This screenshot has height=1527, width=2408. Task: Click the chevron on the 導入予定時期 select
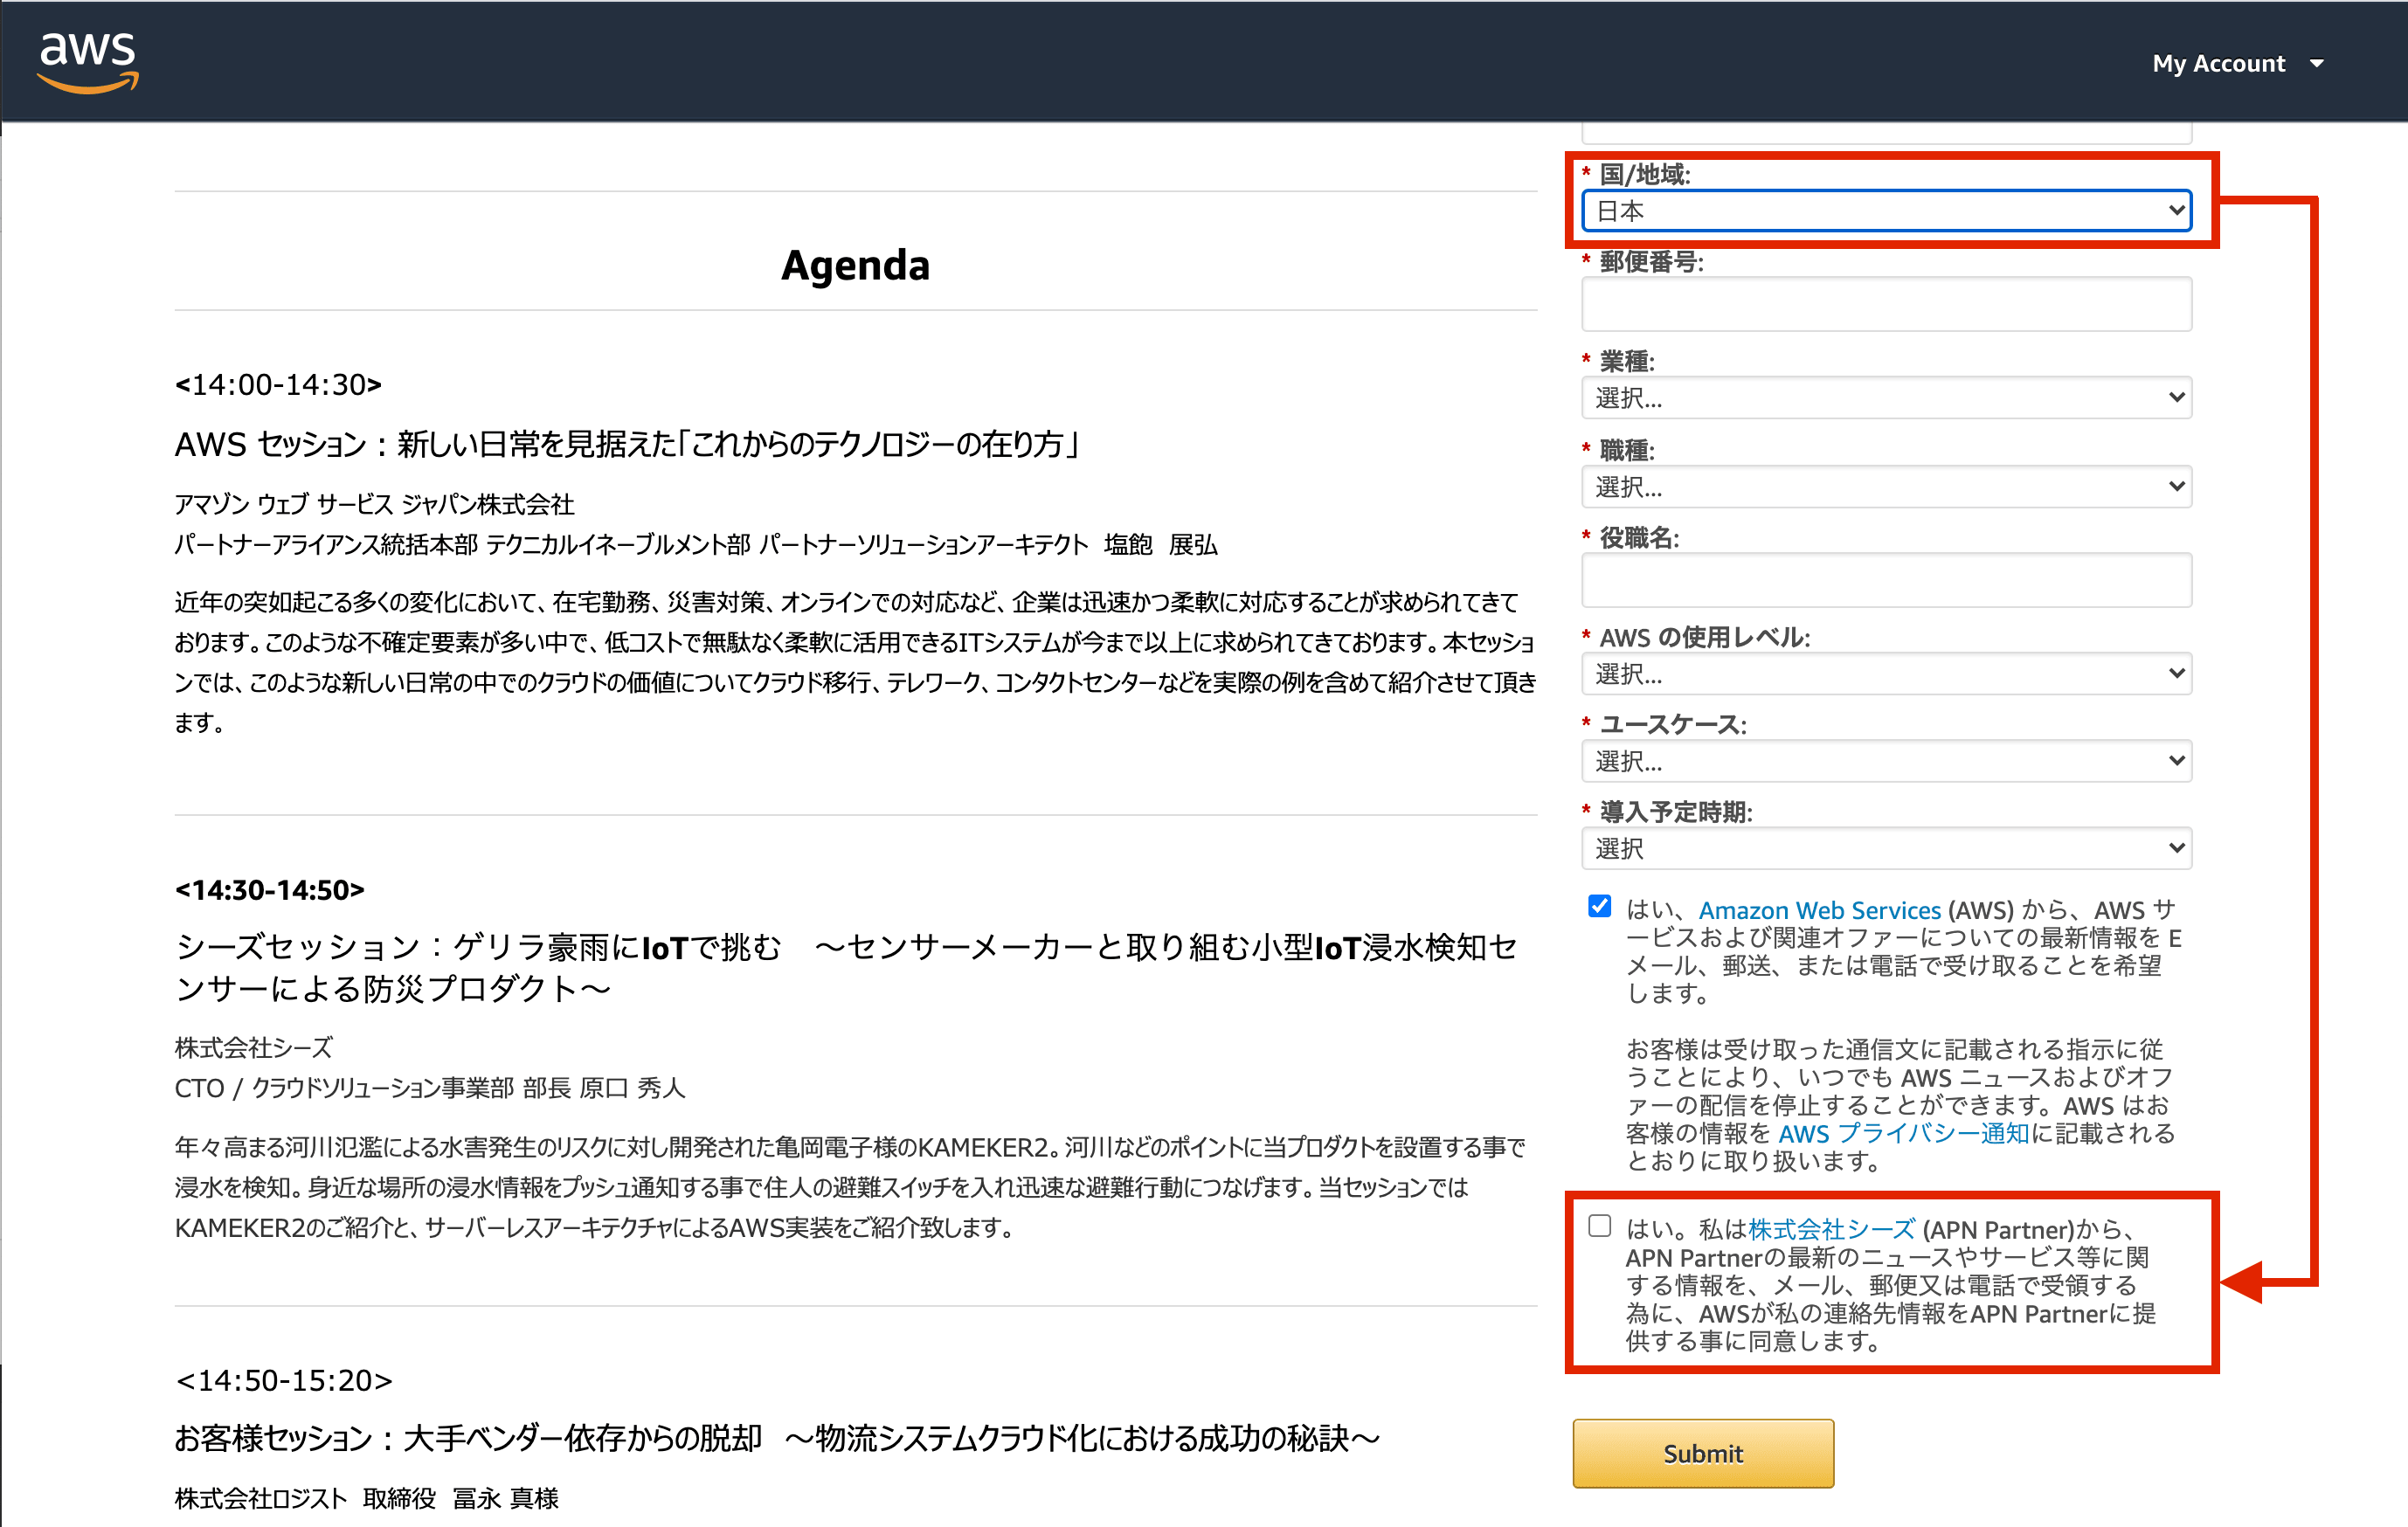pos(2176,848)
